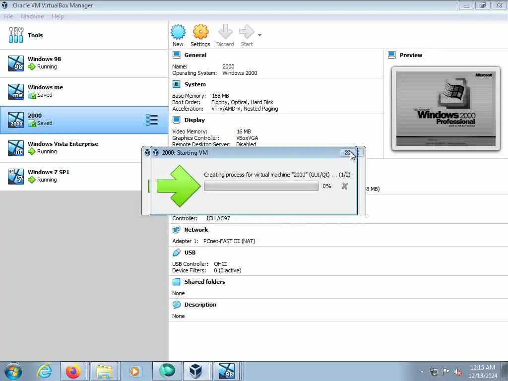Click the Description section heading
508x381 pixels.
click(x=200, y=305)
